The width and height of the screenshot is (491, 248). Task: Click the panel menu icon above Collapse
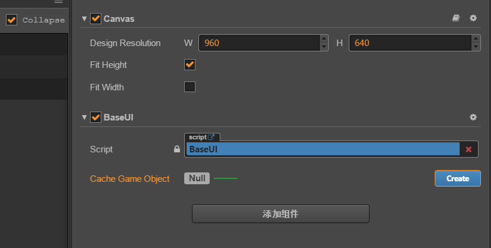point(58,2)
